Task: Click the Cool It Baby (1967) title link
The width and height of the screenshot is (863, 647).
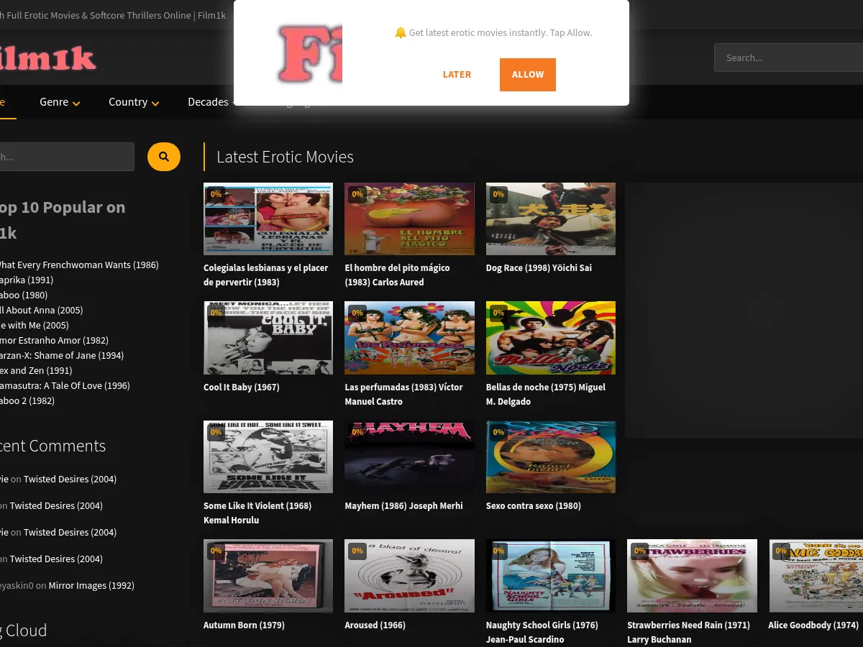Action: tap(242, 387)
